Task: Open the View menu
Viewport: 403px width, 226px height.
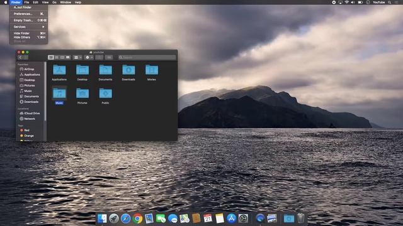Action: click(45, 3)
